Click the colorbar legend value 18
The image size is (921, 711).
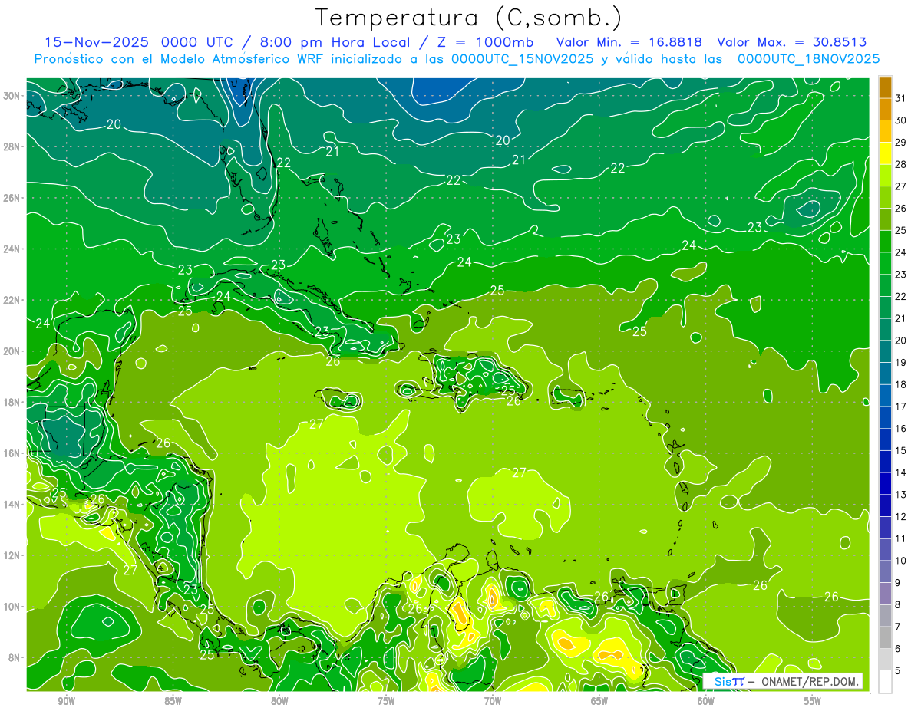pos(901,384)
